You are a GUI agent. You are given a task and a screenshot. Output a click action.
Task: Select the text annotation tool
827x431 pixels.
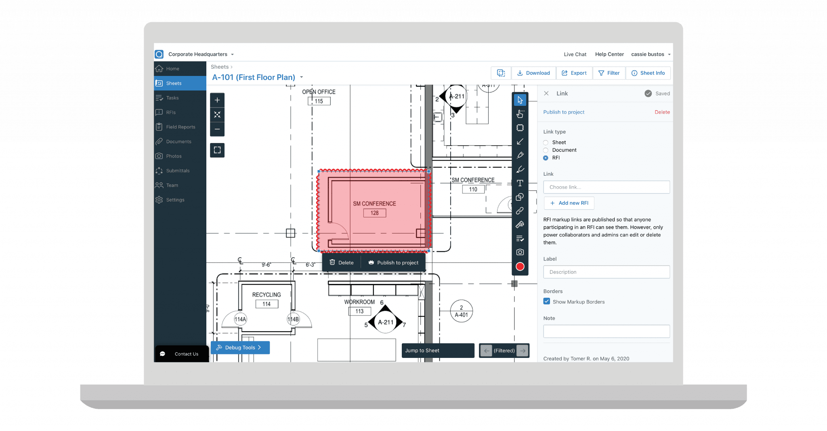click(x=520, y=183)
